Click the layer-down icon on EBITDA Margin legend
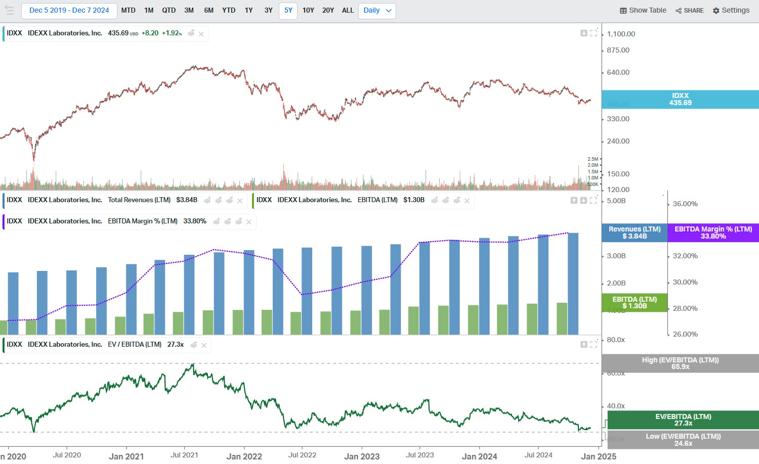This screenshot has width=759, height=464. point(239,221)
